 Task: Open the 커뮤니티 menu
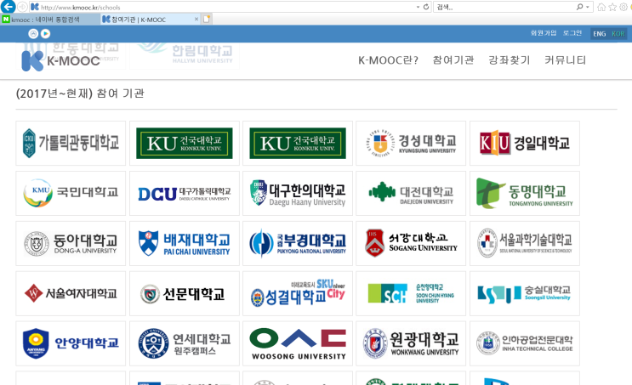click(x=565, y=60)
